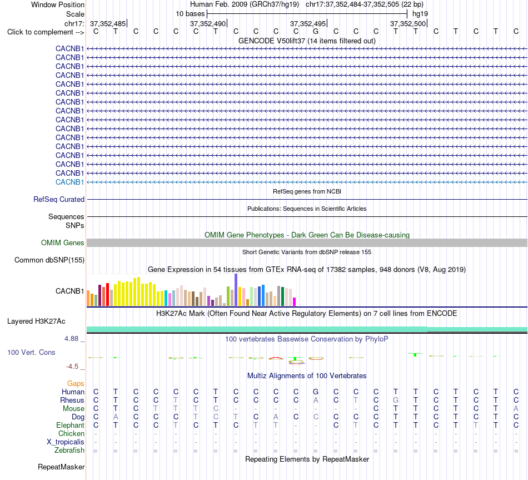Click the 'Sequences' track label

(66, 216)
